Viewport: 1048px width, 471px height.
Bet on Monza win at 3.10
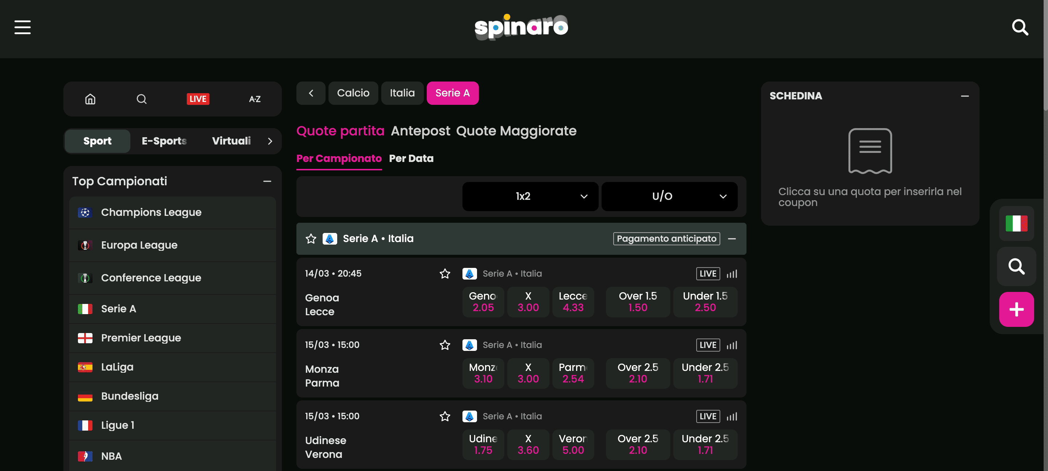(x=483, y=373)
